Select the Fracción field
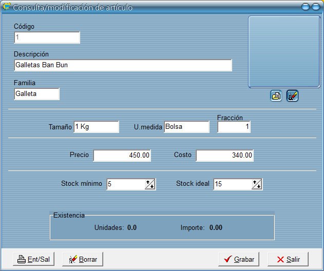The width and height of the screenshot is (324, 271). tap(234, 127)
